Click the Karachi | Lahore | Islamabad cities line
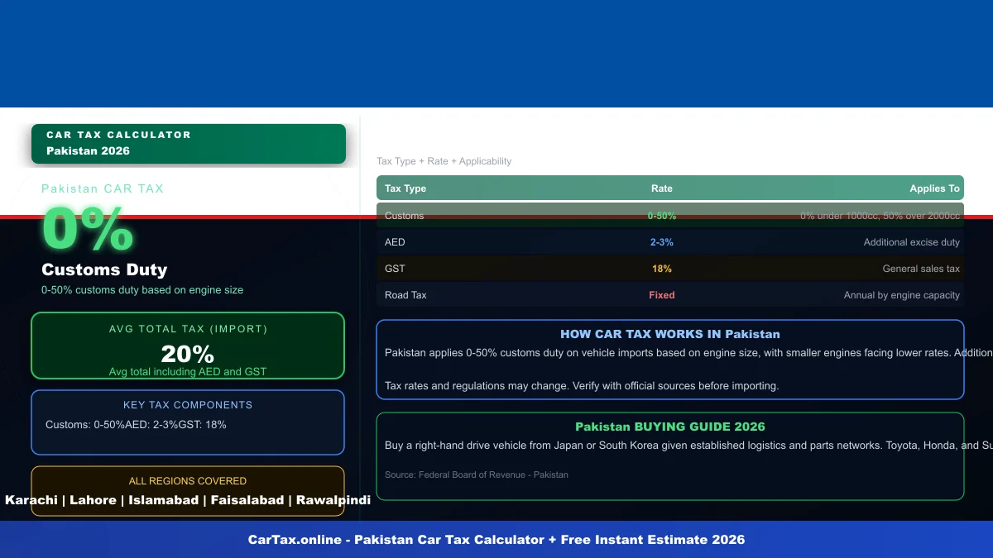The image size is (993, 558). tap(188, 500)
